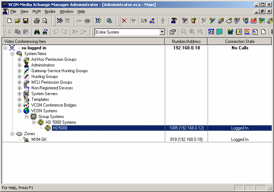The width and height of the screenshot is (274, 192).
Task: Click the chain link toolbar icon
Action: [x=79, y=21]
